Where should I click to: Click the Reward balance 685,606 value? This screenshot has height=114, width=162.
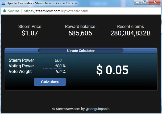(x=80, y=33)
